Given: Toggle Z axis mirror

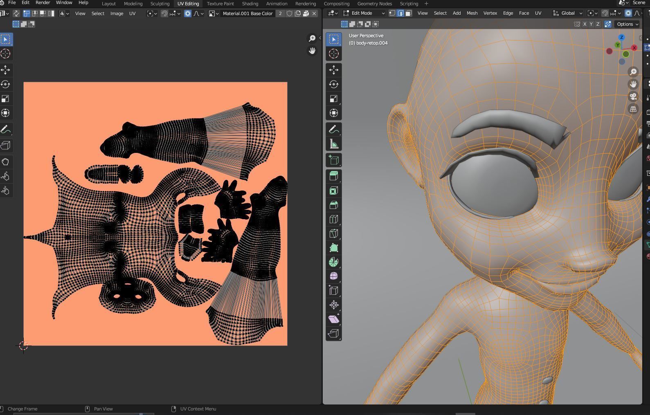Looking at the screenshot, I should click(598, 24).
